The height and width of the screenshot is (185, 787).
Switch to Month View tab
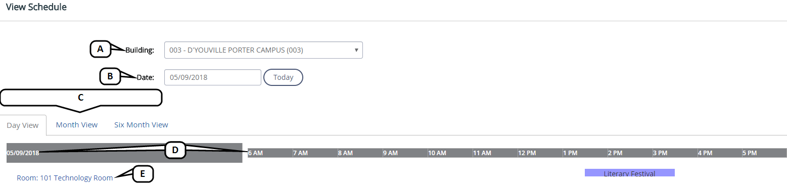pyautogui.click(x=77, y=124)
